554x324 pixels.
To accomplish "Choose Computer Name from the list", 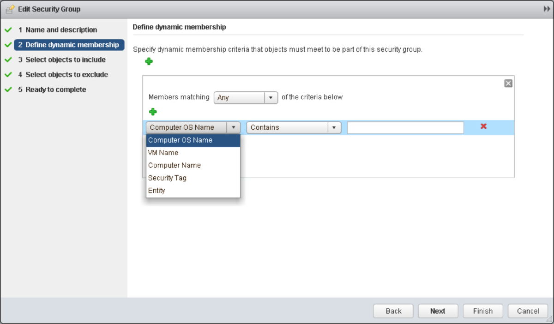I will coord(193,165).
